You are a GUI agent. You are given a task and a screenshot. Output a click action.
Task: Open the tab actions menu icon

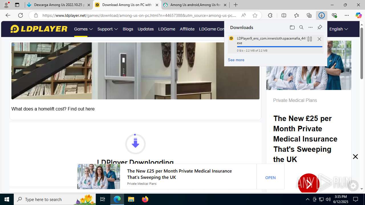pyautogui.click(x=17, y=5)
